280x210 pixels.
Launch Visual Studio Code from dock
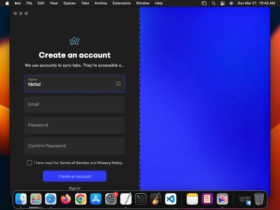pos(171,199)
